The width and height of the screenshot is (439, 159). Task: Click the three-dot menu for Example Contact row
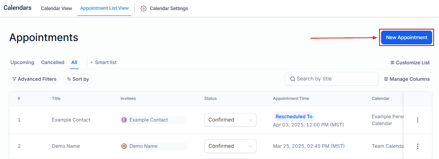coord(418,120)
